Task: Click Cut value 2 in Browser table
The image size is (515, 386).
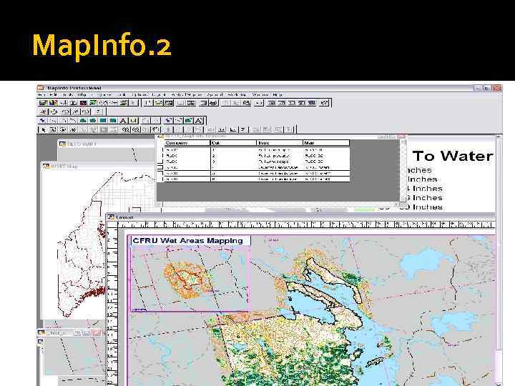Action: pyautogui.click(x=214, y=156)
